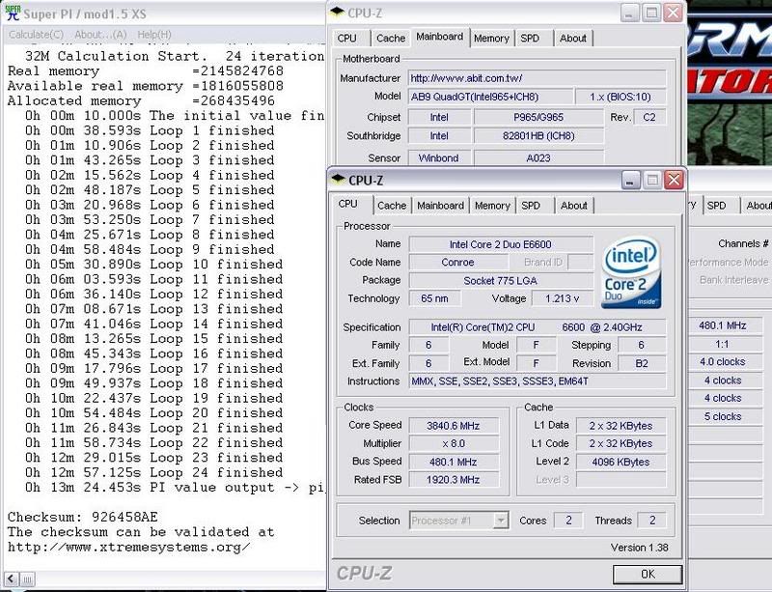
Task: Minimize the front CPU-Z window
Action: 631,180
